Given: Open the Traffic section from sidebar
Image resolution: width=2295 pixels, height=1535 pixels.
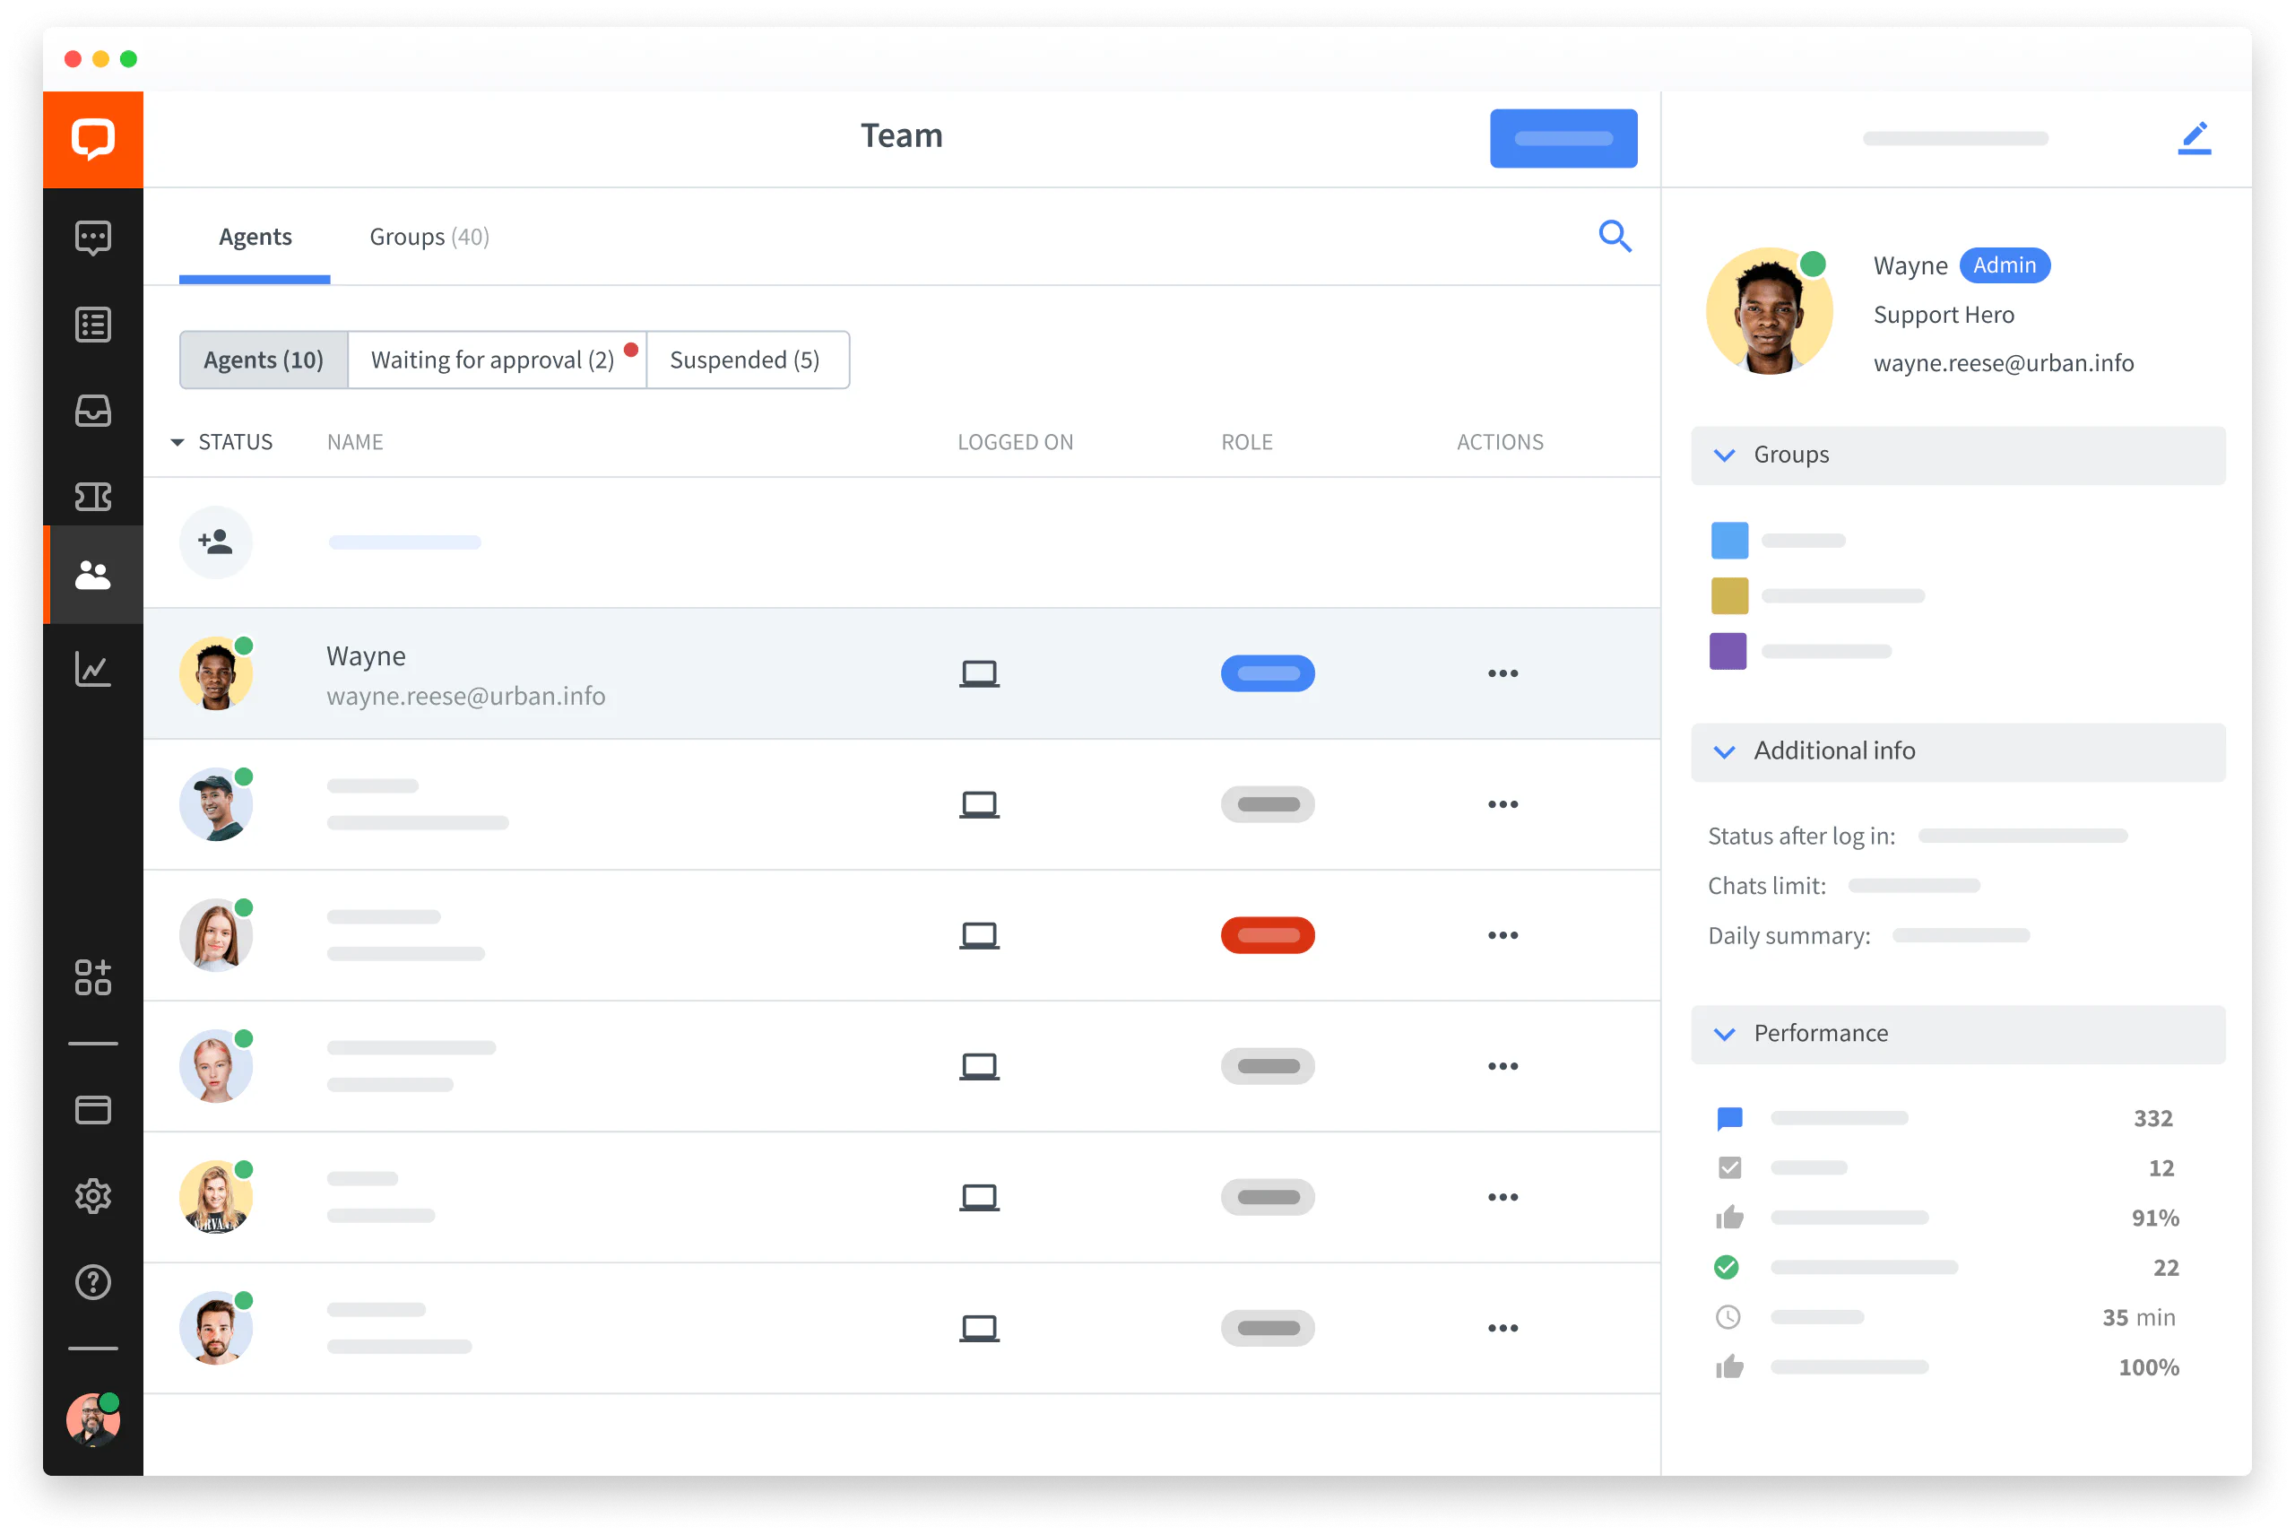Looking at the screenshot, I should point(93,324).
